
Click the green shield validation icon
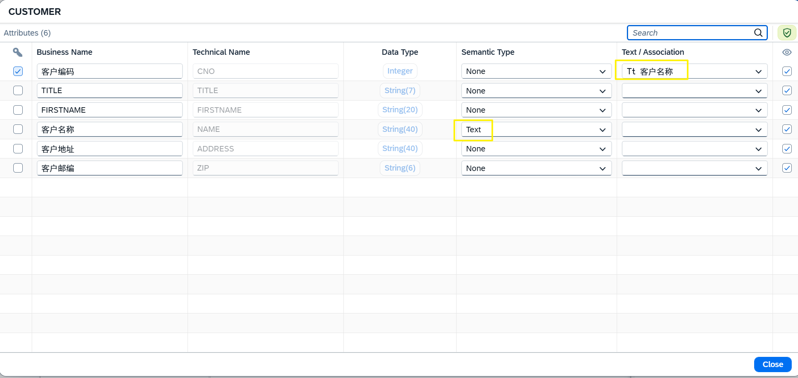click(787, 33)
